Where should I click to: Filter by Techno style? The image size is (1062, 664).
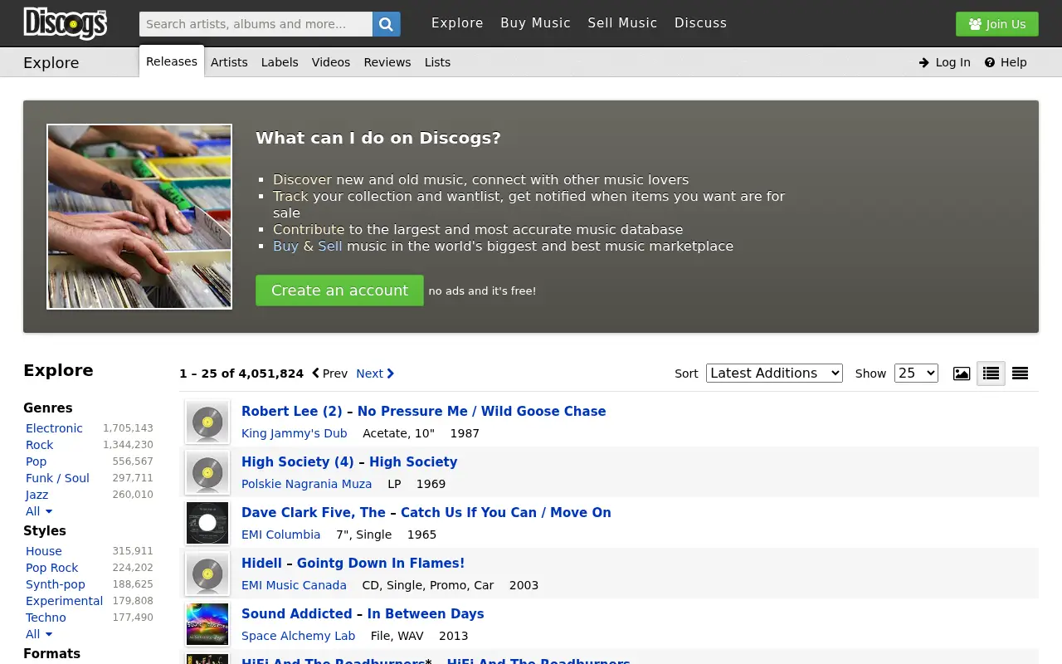point(46,618)
